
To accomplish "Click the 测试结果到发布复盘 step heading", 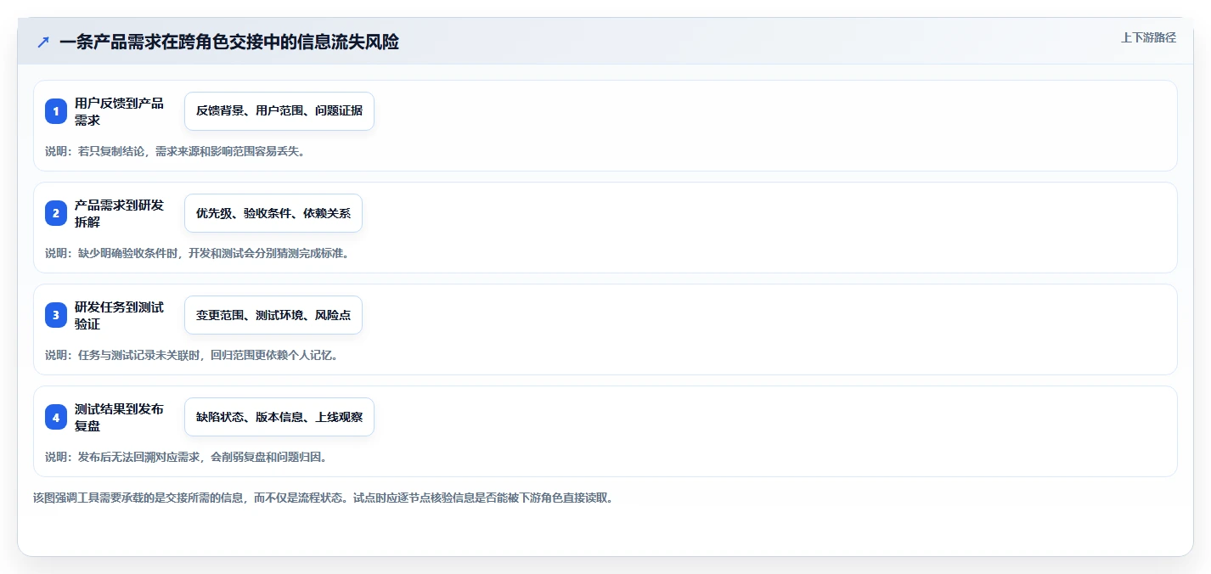I will pos(119,417).
